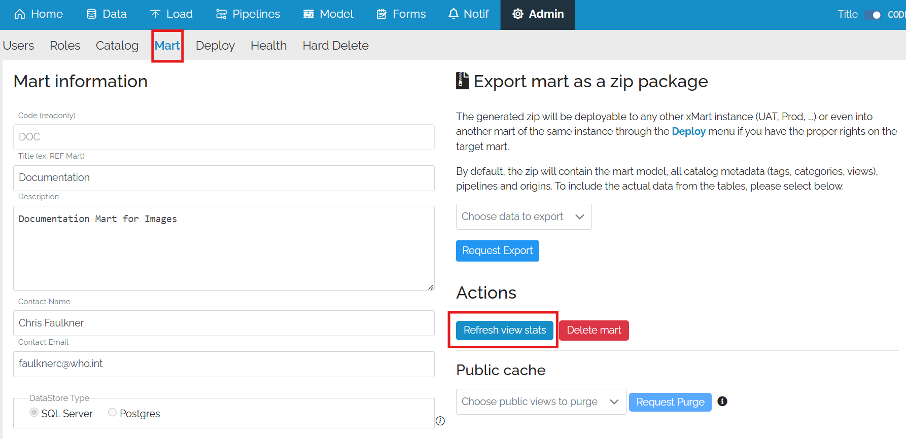Click the Notif bell icon
Image resolution: width=906 pixels, height=439 pixels.
tap(454, 14)
